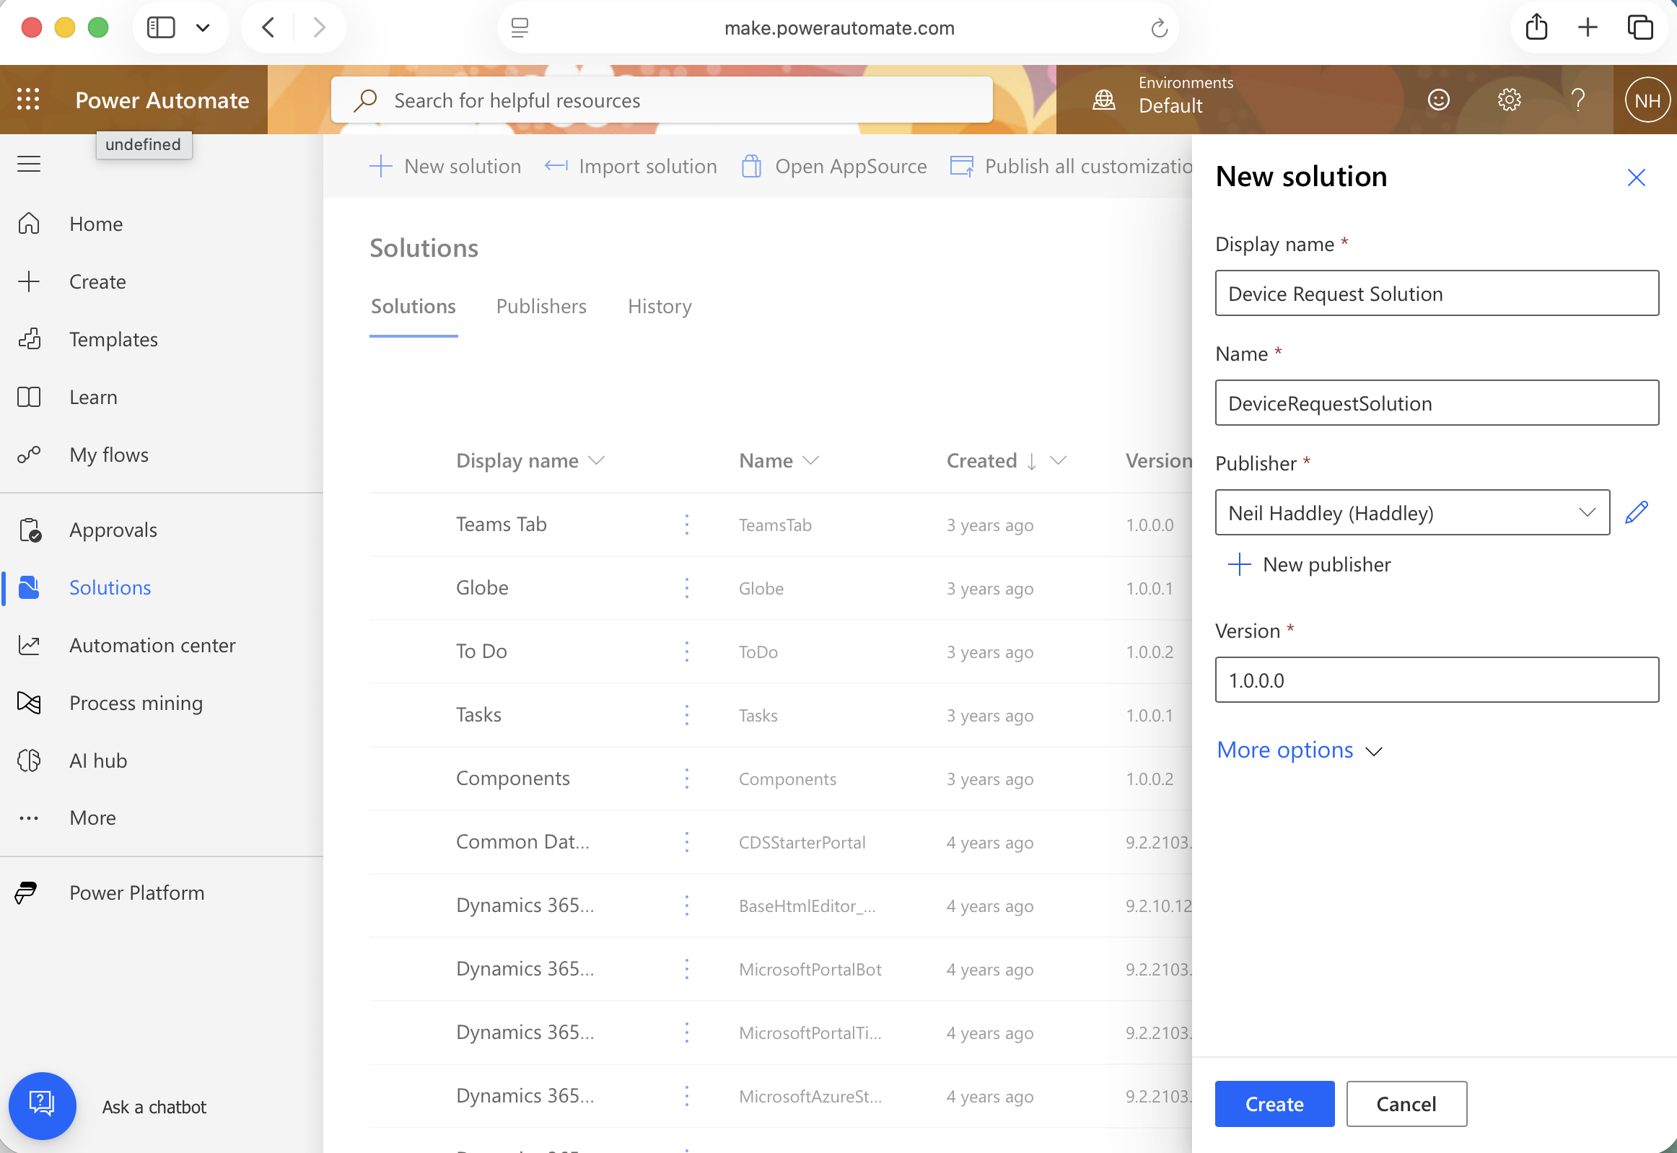Send feedback using the smiley icon
1677x1153 pixels.
pos(1439,100)
